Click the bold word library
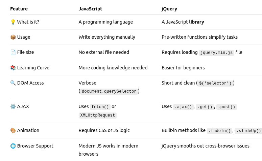This screenshot has width=262, height=161. pyautogui.click(x=196, y=22)
